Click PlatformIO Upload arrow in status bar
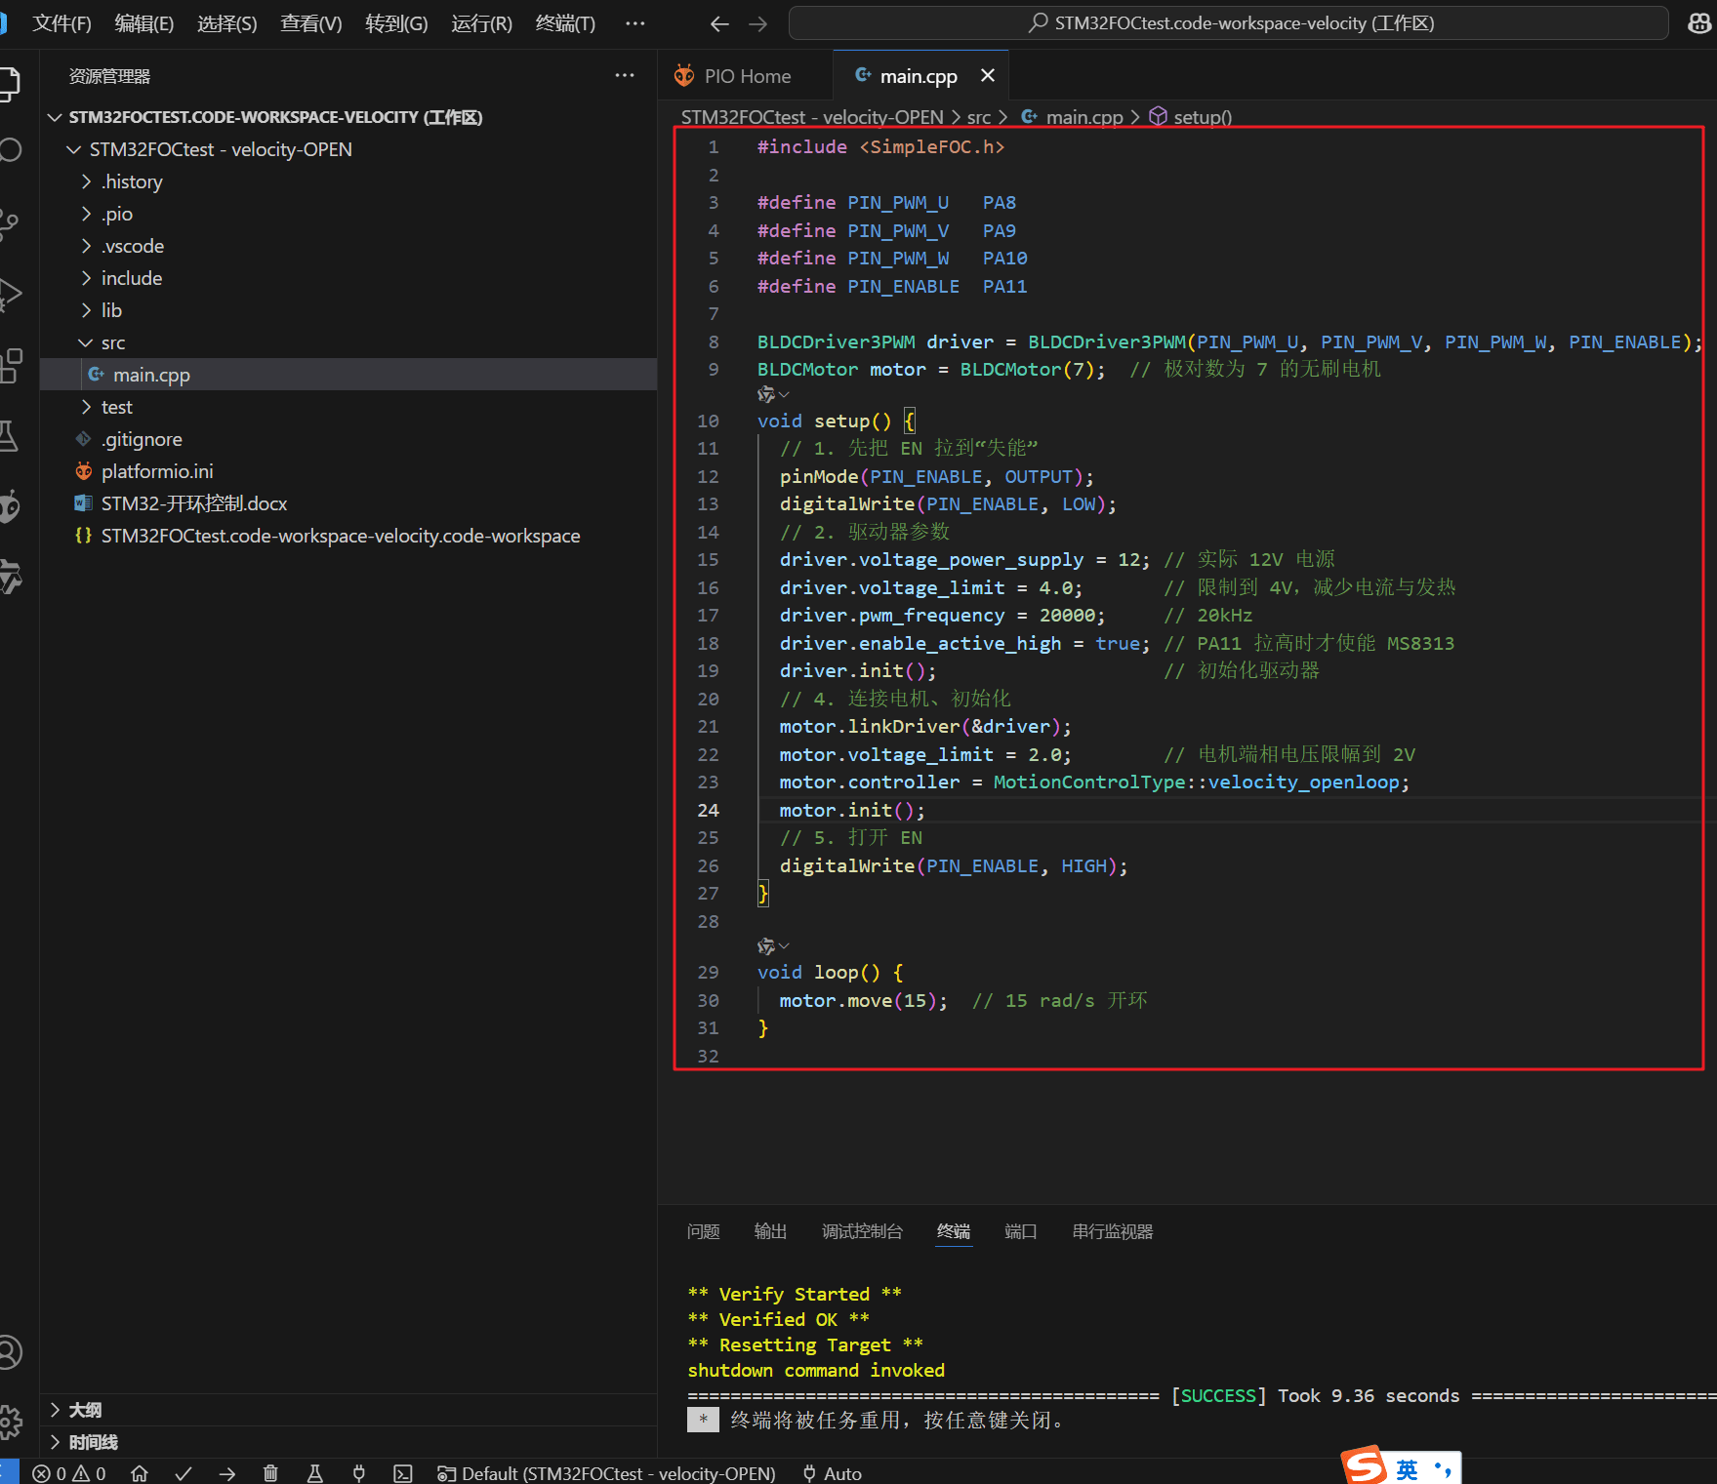 (227, 1473)
